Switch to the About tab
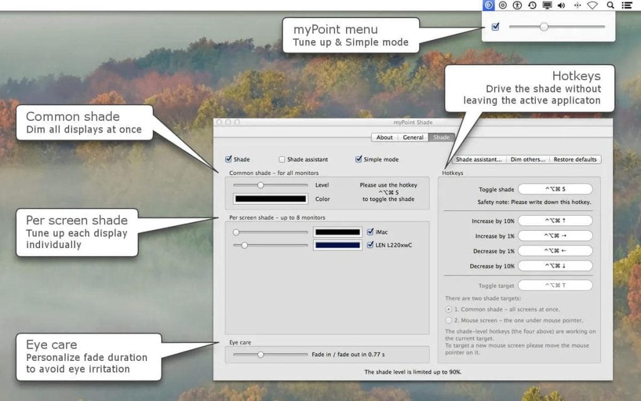This screenshot has width=641, height=401. (384, 137)
